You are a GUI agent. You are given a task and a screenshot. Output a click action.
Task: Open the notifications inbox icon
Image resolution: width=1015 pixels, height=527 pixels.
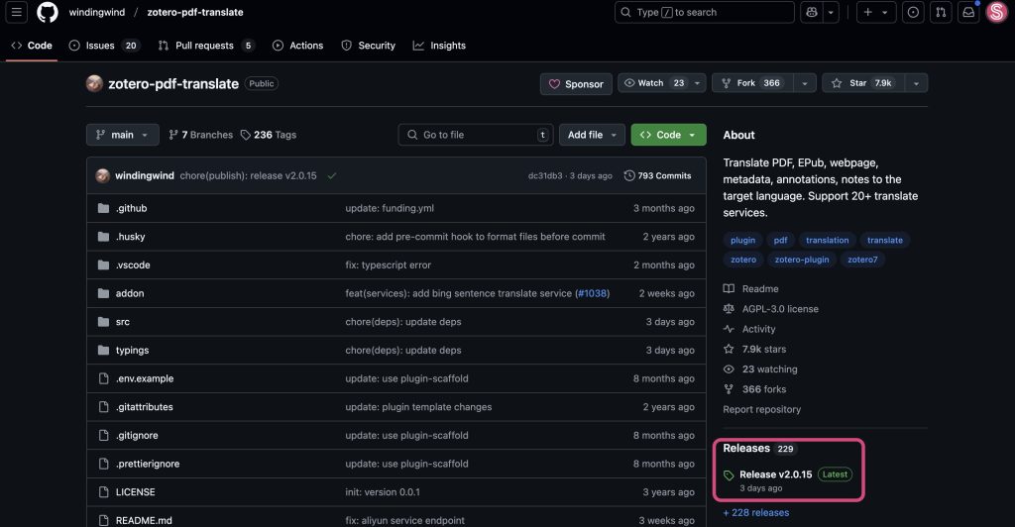click(968, 13)
